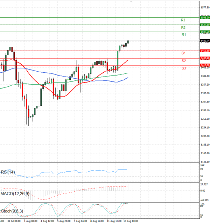Click the 6209.60 price axis value

point(205,136)
